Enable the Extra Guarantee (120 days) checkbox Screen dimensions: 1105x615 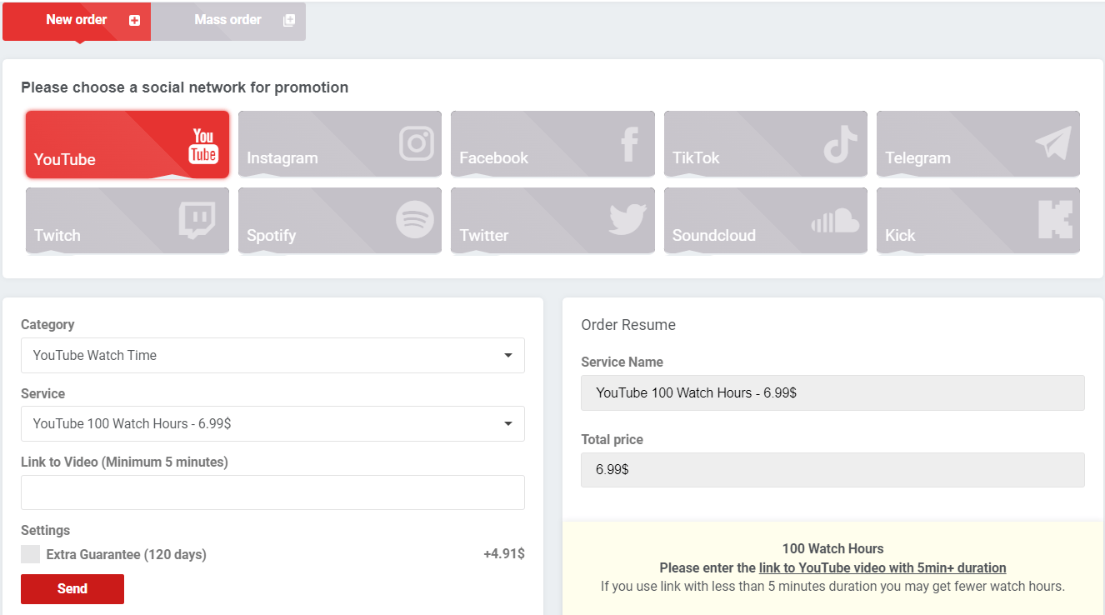[x=30, y=555]
